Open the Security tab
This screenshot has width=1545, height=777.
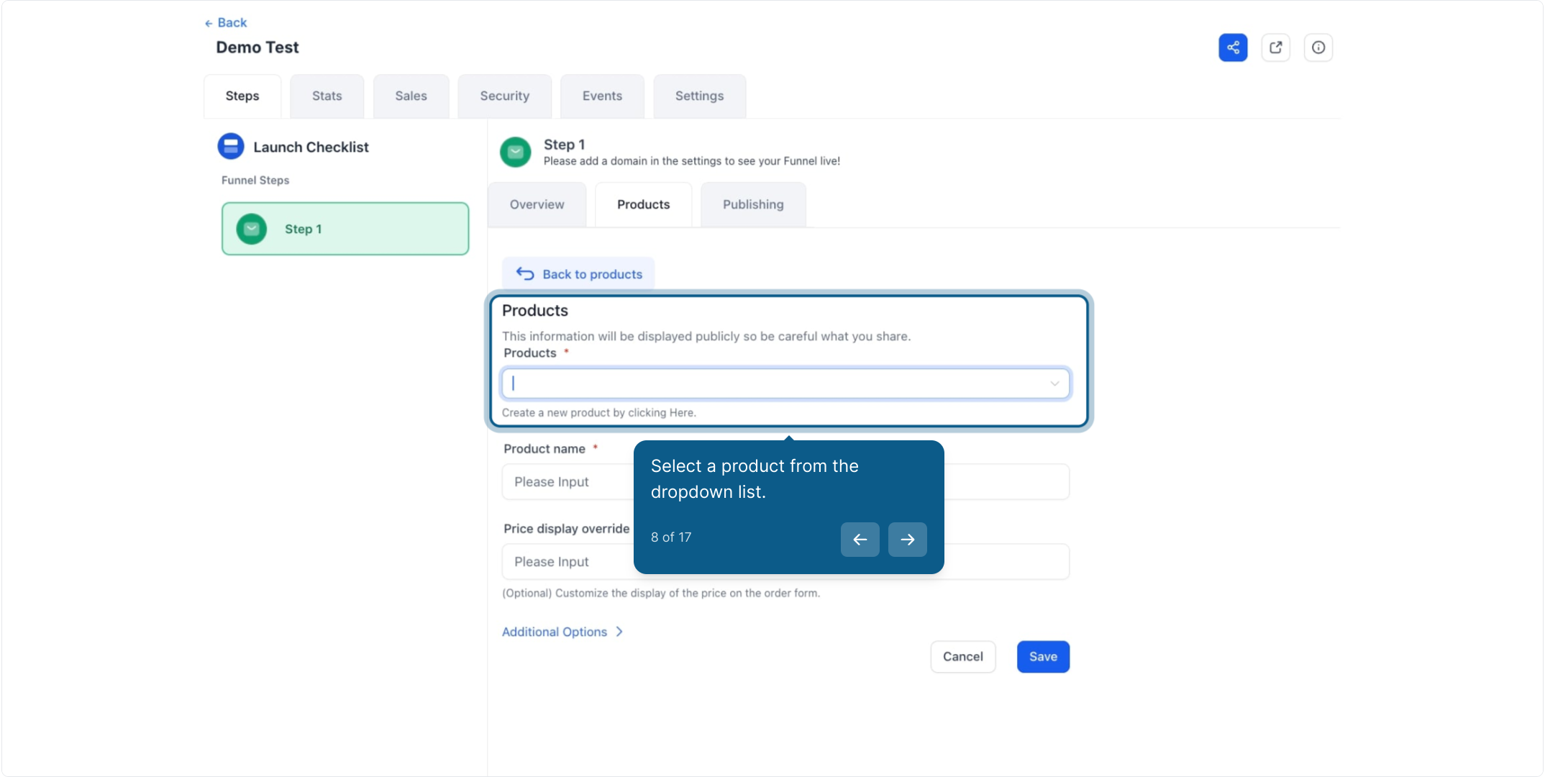[505, 96]
